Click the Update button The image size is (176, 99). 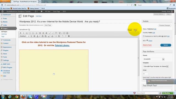166,45
